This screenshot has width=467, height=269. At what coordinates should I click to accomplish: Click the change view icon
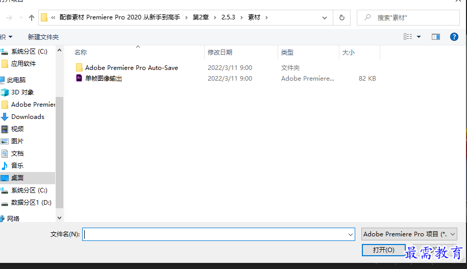[x=408, y=37]
